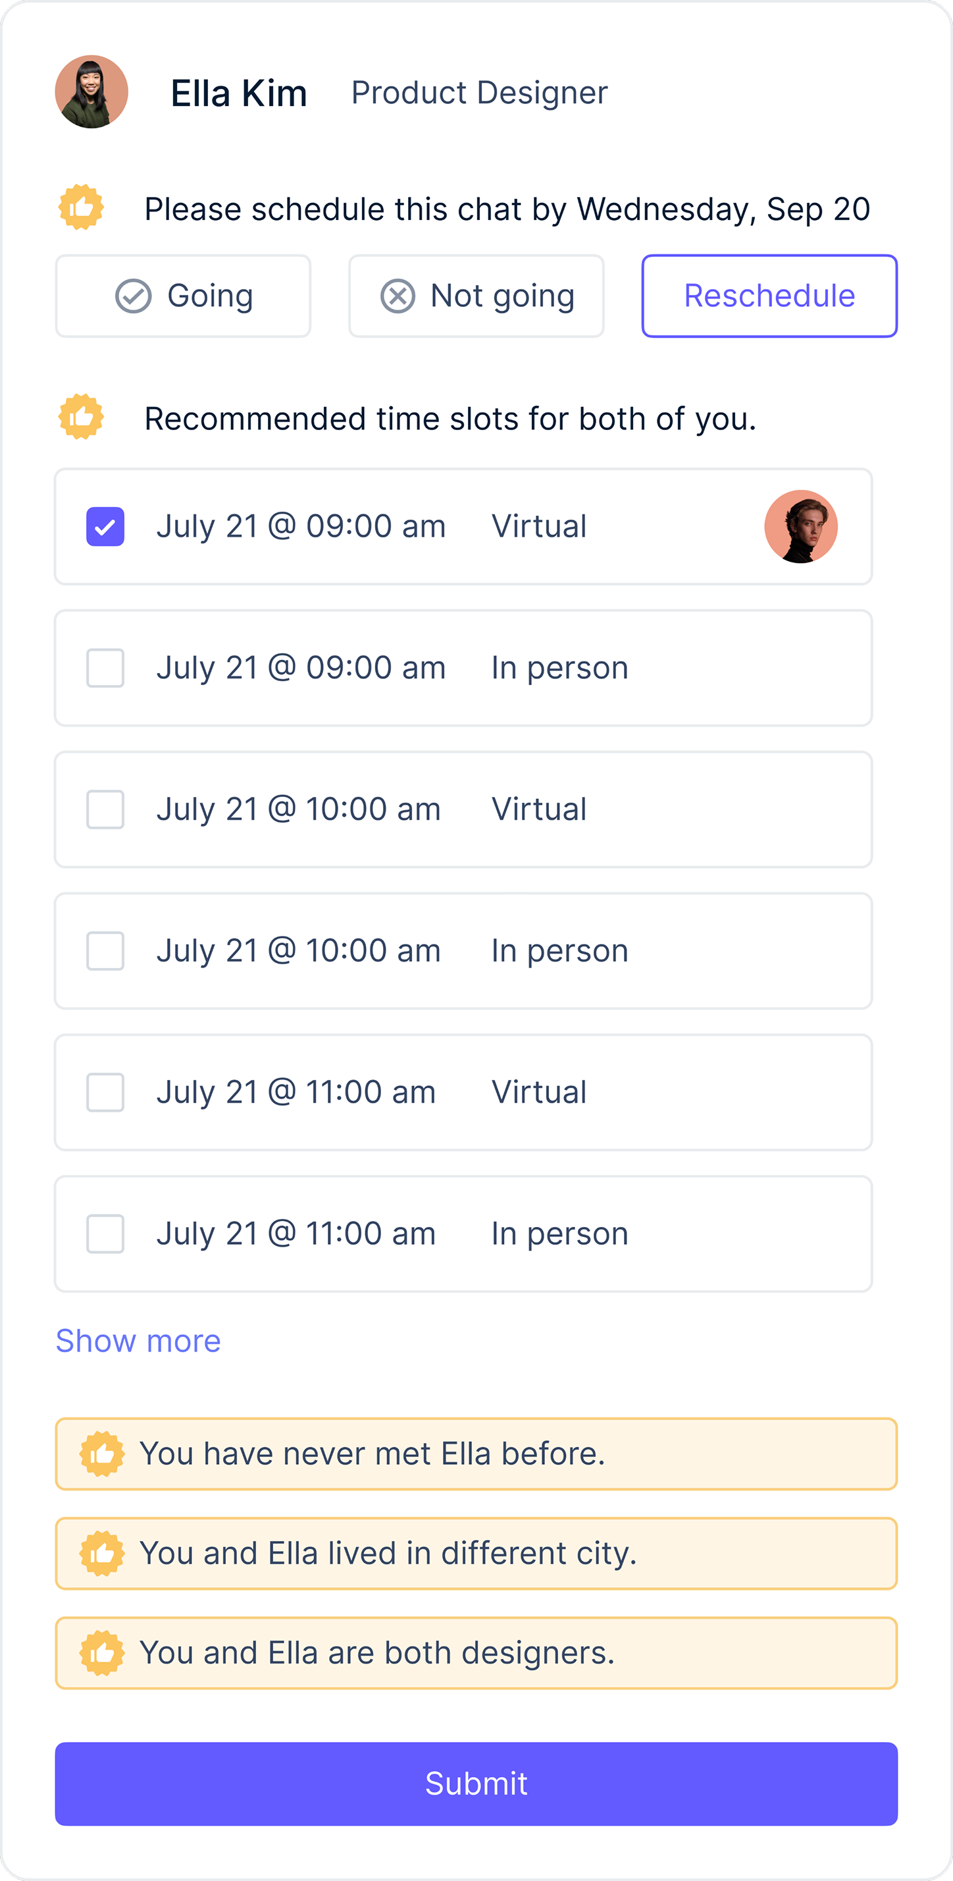Click the badge icon in the 'different city' banner

tap(102, 1554)
